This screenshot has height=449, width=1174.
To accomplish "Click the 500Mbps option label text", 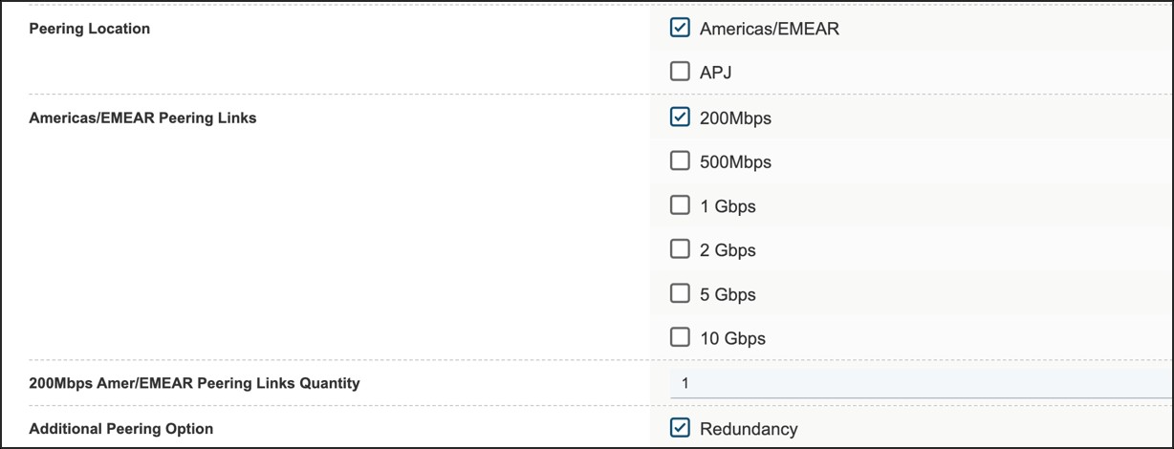I will (x=735, y=162).
